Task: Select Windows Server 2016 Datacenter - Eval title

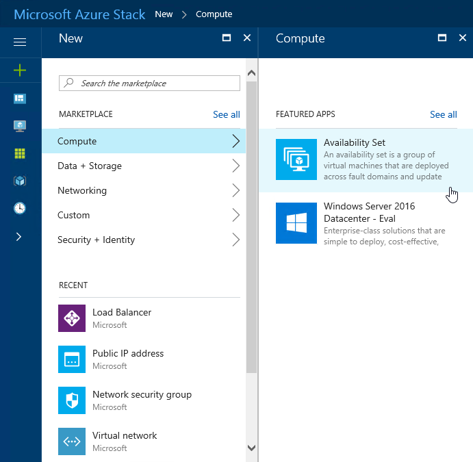Action: 369,212
